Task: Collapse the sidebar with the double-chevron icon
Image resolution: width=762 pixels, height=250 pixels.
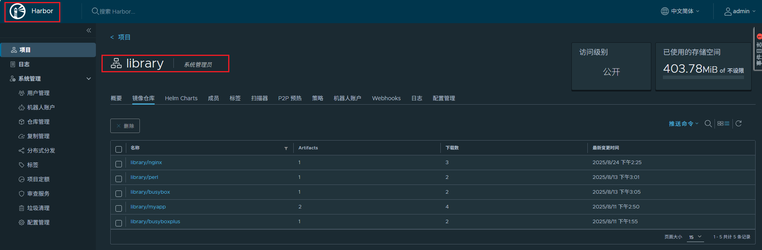Action: click(x=89, y=30)
